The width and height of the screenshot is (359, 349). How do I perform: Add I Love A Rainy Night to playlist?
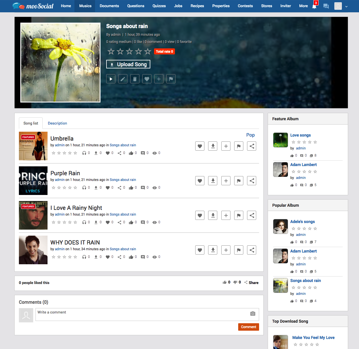226,215
